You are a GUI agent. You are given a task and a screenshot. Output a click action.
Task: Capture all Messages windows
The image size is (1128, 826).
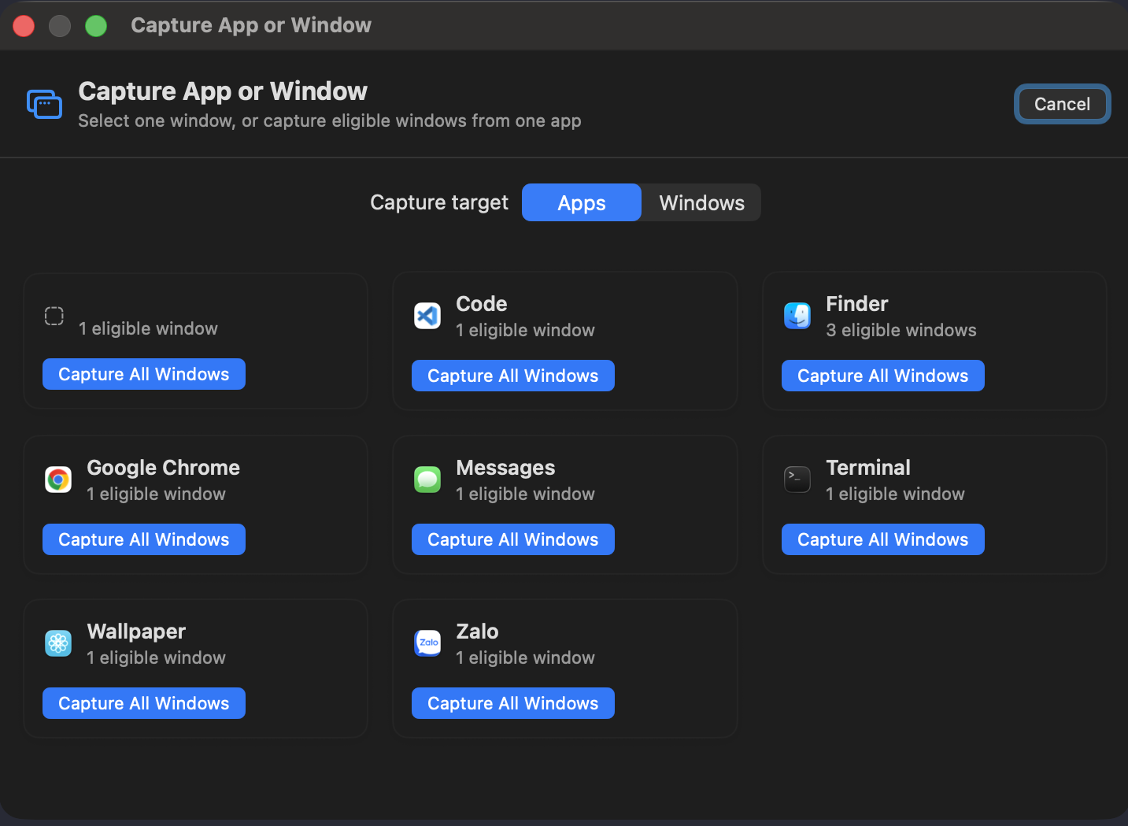pos(513,539)
